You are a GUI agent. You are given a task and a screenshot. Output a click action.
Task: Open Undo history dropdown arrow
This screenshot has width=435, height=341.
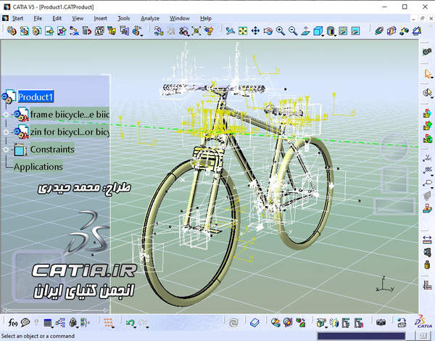click(x=135, y=327)
